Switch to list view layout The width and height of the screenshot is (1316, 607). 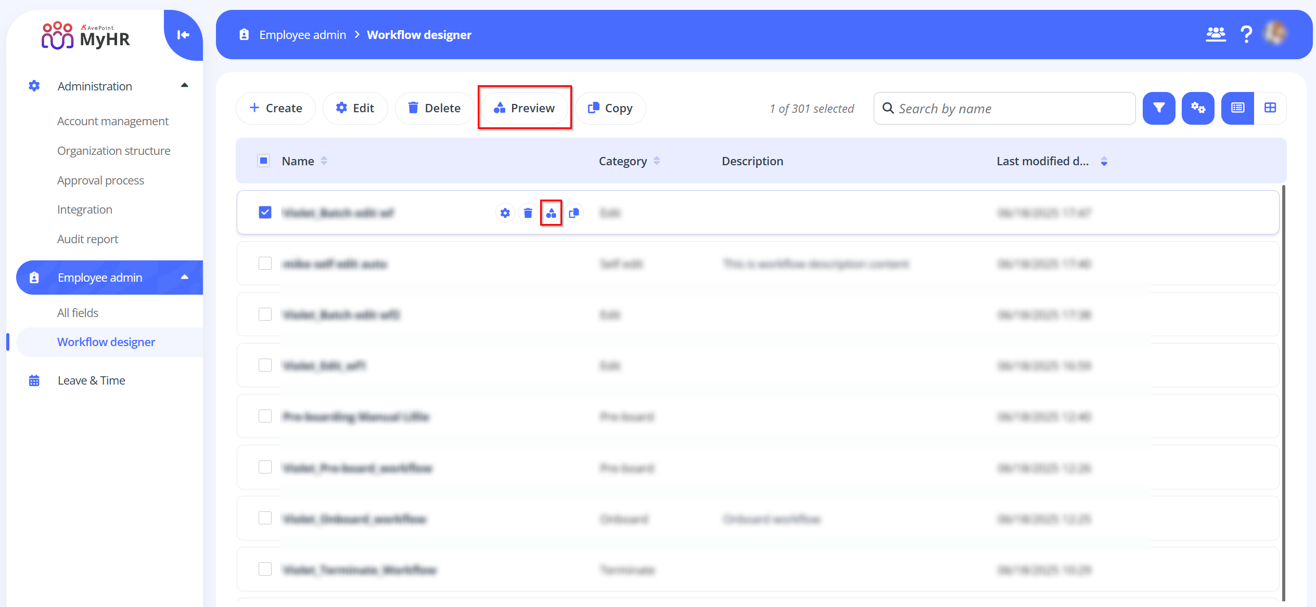1237,108
